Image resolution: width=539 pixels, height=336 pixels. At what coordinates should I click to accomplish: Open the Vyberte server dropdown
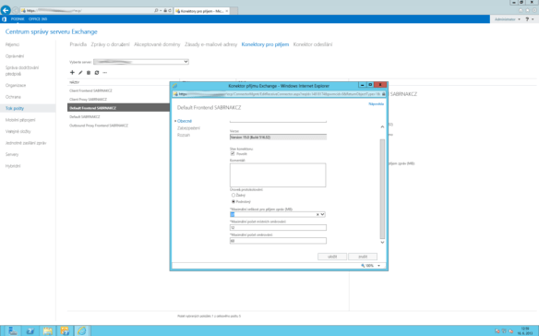point(141,62)
